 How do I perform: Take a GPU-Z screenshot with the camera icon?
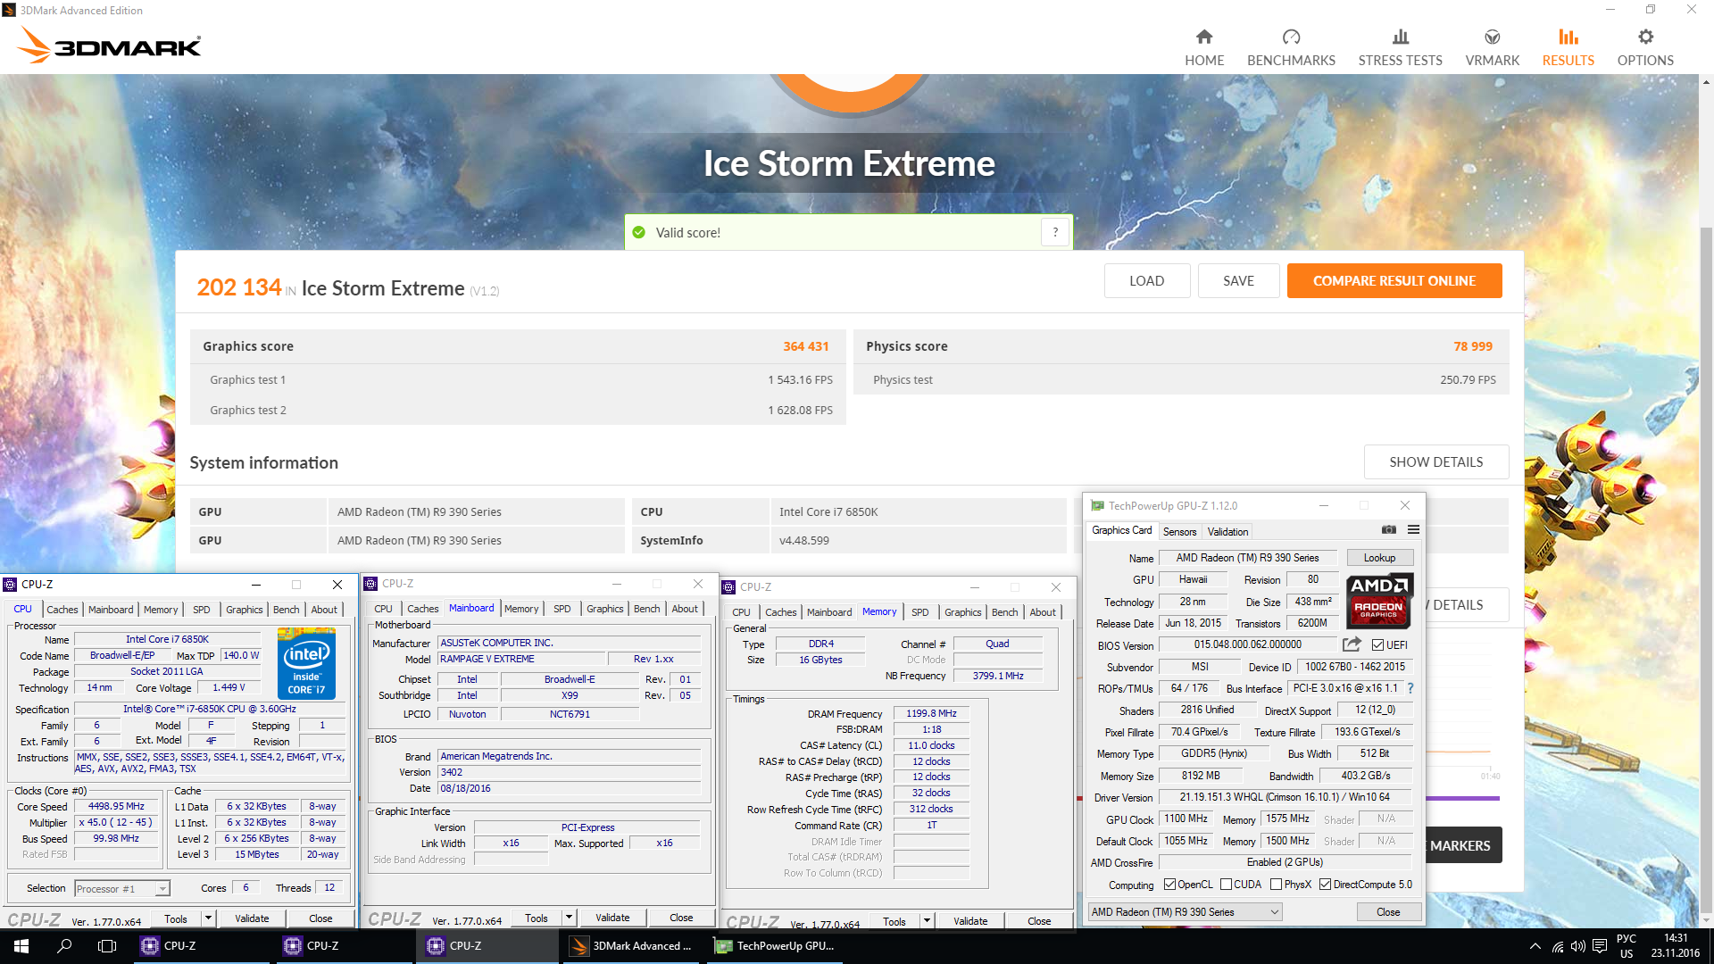tap(1388, 530)
